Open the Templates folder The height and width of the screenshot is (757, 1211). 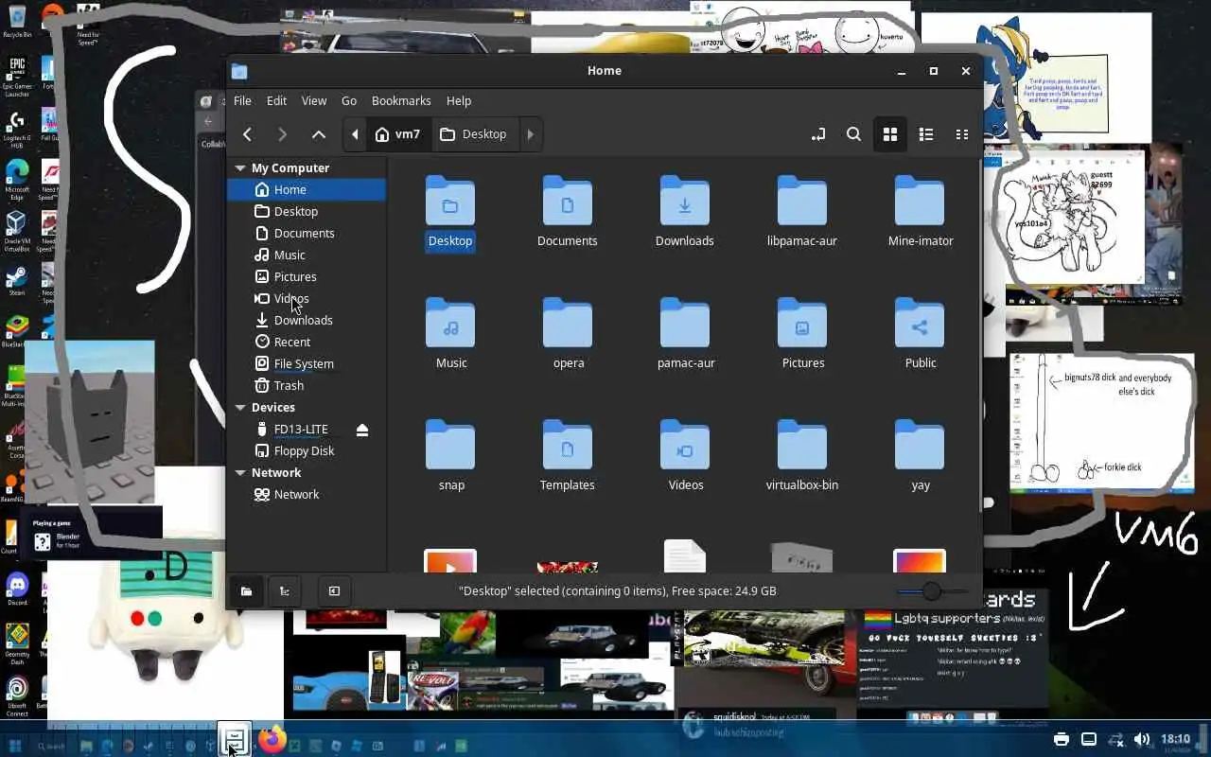click(x=568, y=456)
